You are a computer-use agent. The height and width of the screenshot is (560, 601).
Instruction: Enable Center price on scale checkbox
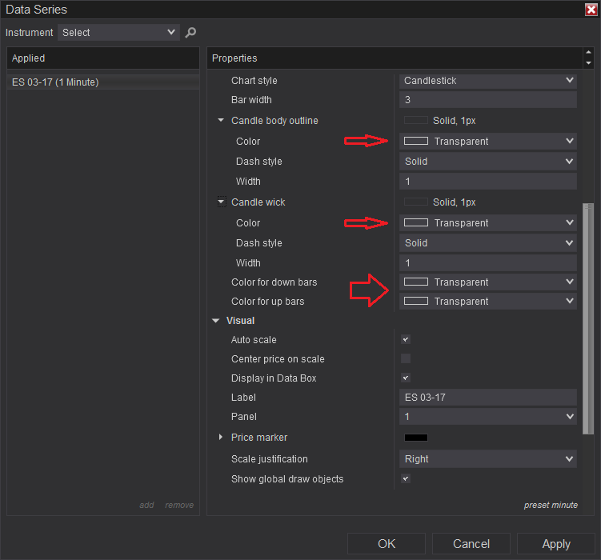pos(406,359)
